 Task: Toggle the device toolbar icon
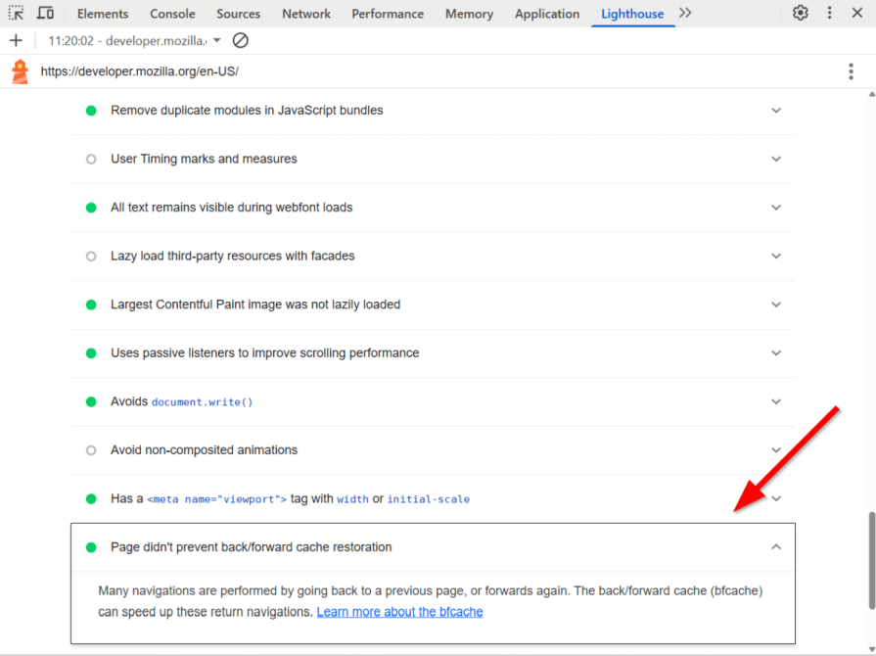(44, 13)
